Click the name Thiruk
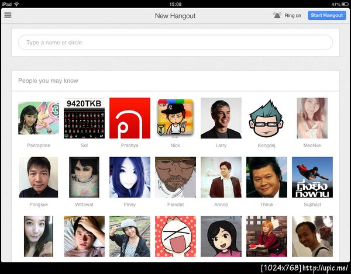The image size is (351, 274). coord(267,204)
